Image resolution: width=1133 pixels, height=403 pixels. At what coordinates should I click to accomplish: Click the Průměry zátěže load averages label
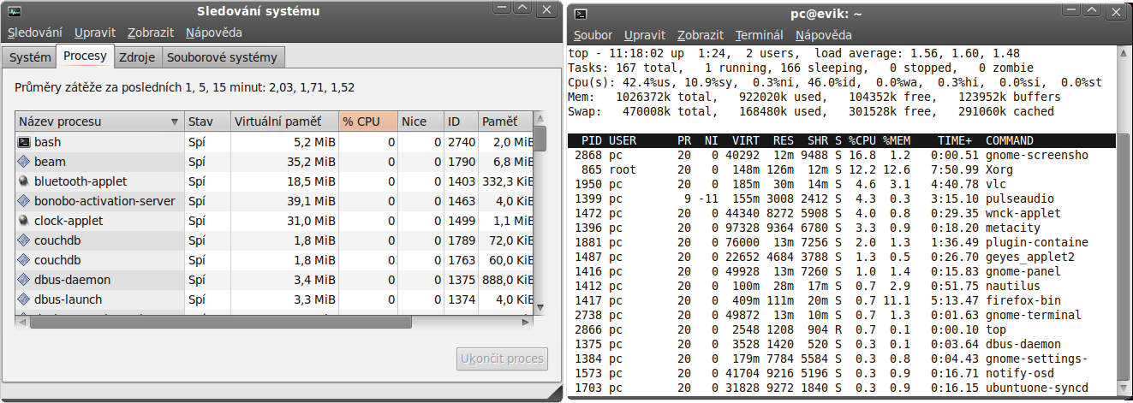[185, 87]
